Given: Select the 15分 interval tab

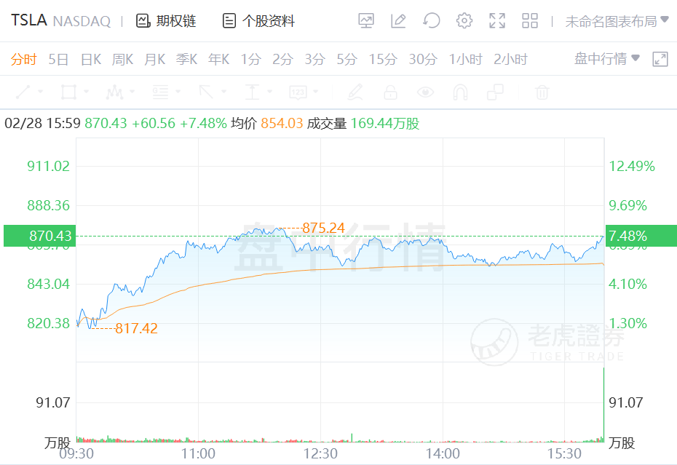Looking at the screenshot, I should pyautogui.click(x=382, y=60).
